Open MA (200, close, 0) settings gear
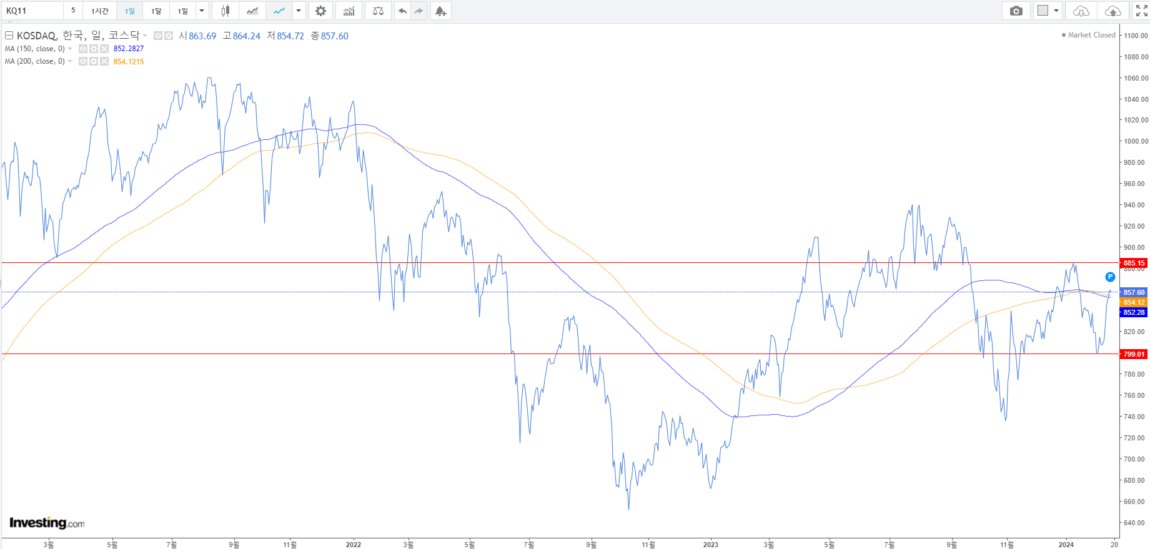This screenshot has width=1150, height=549. (x=94, y=61)
